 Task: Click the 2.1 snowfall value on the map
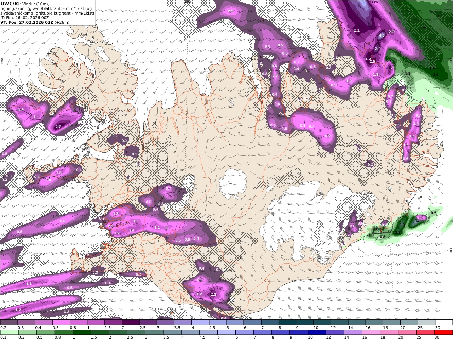[357, 30]
